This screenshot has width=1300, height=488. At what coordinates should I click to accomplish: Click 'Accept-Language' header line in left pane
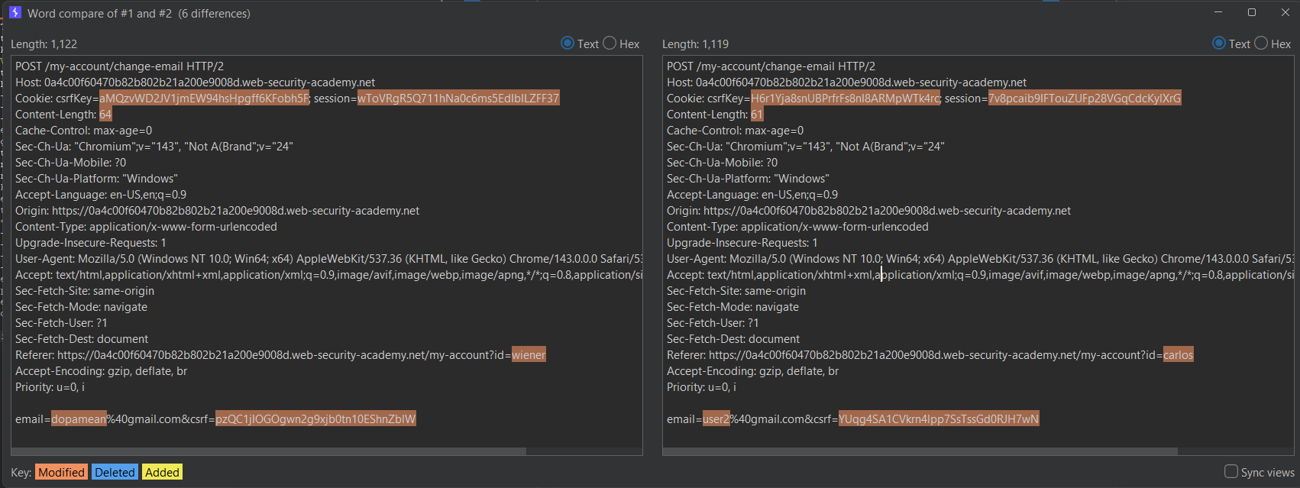click(101, 195)
